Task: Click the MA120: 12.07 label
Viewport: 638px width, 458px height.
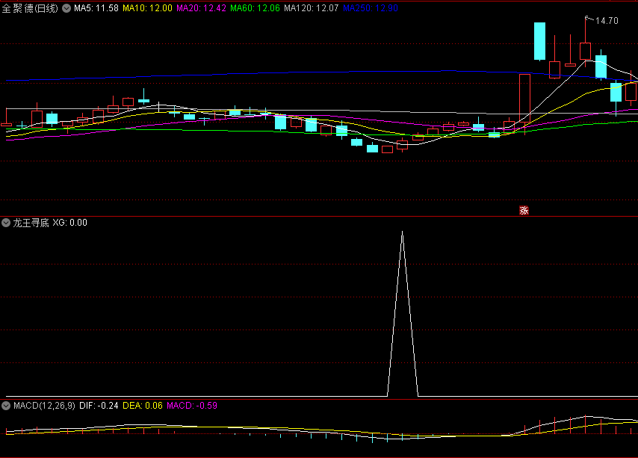Action: pos(312,8)
